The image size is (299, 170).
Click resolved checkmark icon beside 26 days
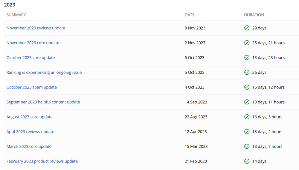pyautogui.click(x=247, y=73)
